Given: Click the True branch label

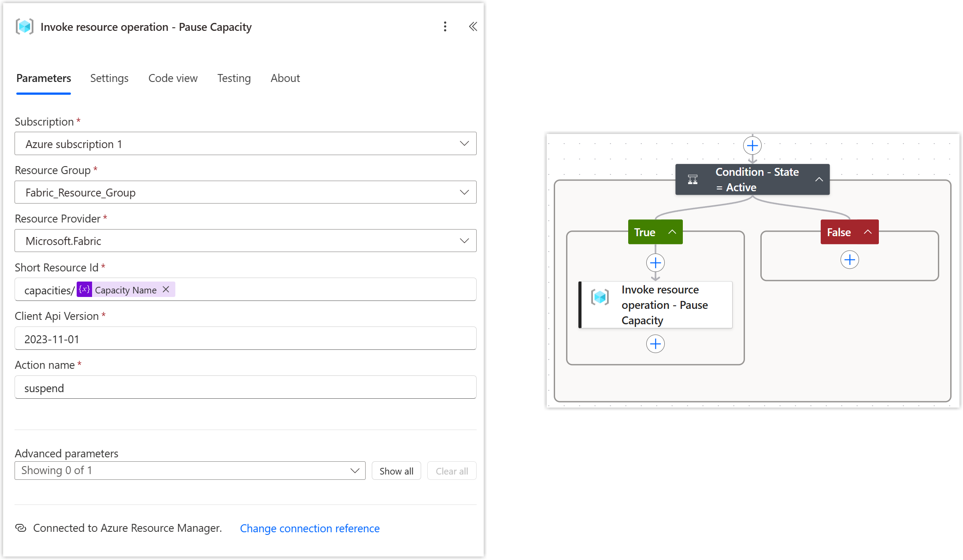Looking at the screenshot, I should (644, 232).
